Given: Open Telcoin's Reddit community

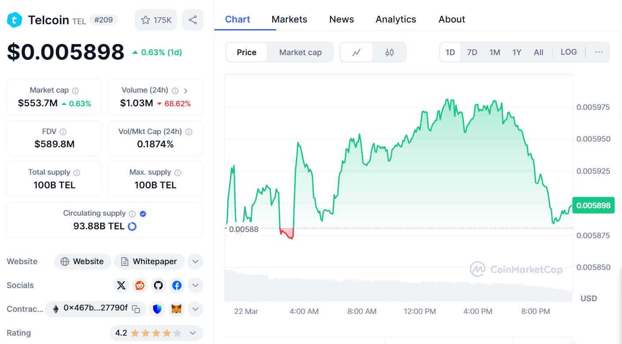Looking at the screenshot, I should pyautogui.click(x=140, y=285).
